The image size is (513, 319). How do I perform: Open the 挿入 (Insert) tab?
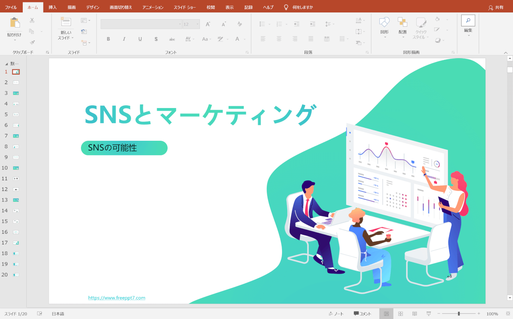[53, 7]
